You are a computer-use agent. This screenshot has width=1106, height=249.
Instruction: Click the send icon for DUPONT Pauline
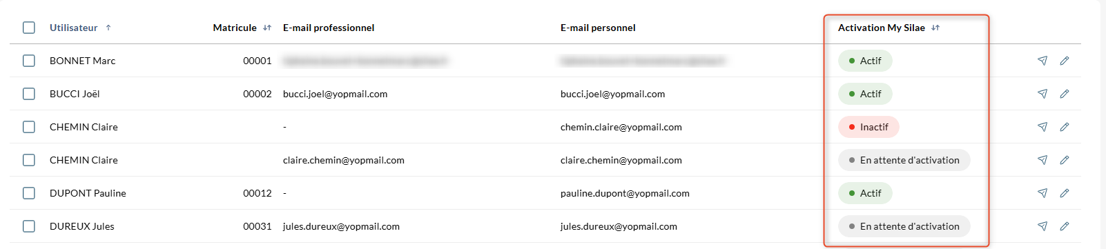tap(1042, 193)
